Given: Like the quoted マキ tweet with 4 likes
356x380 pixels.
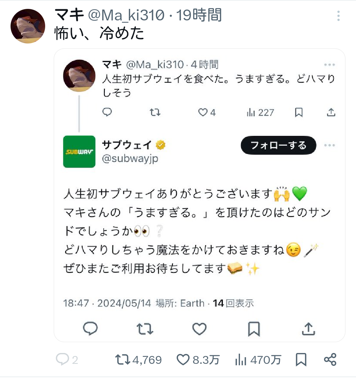Looking at the screenshot, I should point(207,112).
